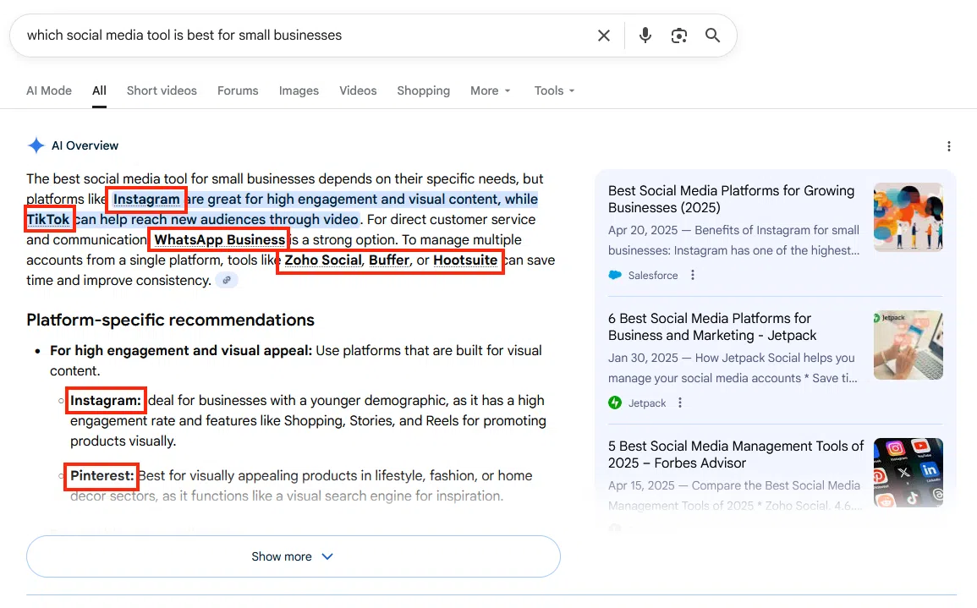This screenshot has height=608, width=977.
Task: Expand the Tools dropdown
Action: click(554, 91)
